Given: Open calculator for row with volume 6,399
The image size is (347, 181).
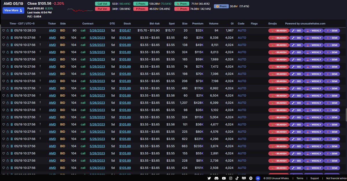Looking at the screenshot, I should coord(12,103).
